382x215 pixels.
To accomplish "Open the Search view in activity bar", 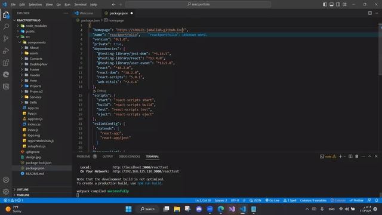I will coord(6,26).
